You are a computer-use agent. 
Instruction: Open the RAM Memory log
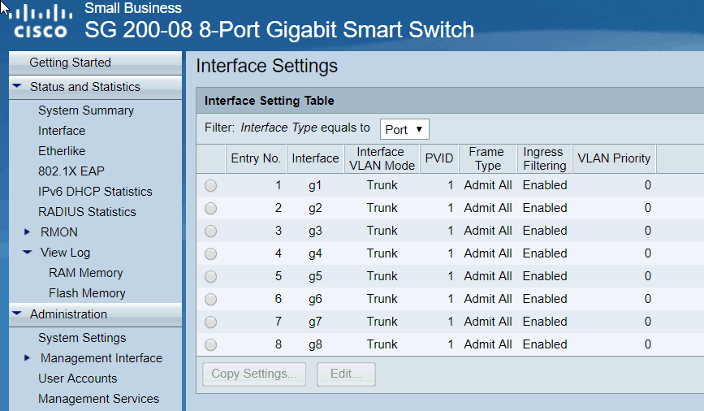86,273
